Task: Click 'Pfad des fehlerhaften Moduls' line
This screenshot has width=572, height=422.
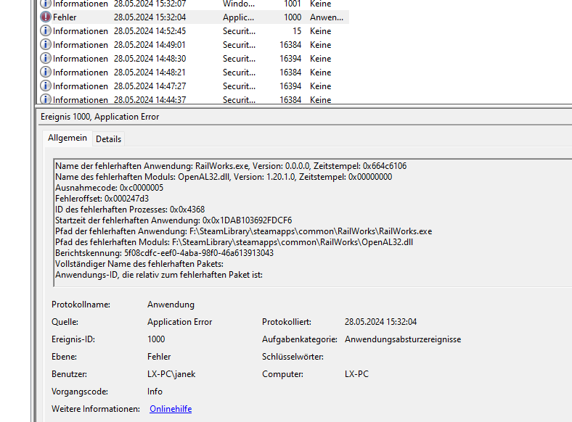Action: click(x=234, y=242)
